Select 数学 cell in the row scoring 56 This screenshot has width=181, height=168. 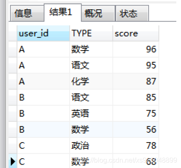tap(91, 129)
